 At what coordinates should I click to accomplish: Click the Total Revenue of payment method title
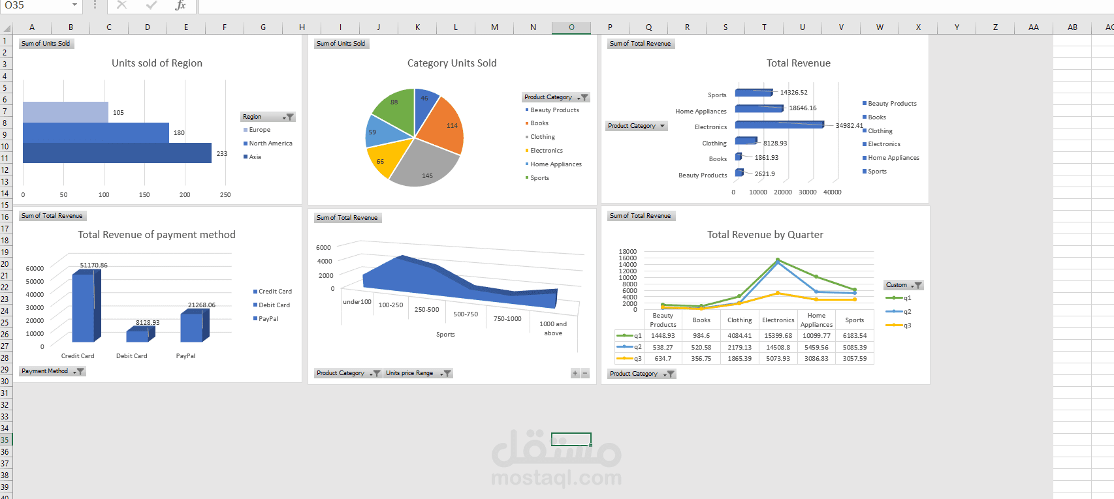157,235
